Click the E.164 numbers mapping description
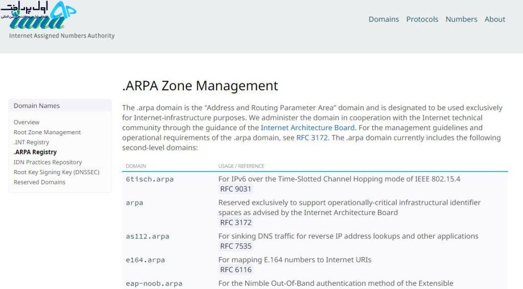This screenshot has height=289, width=523. point(295,260)
